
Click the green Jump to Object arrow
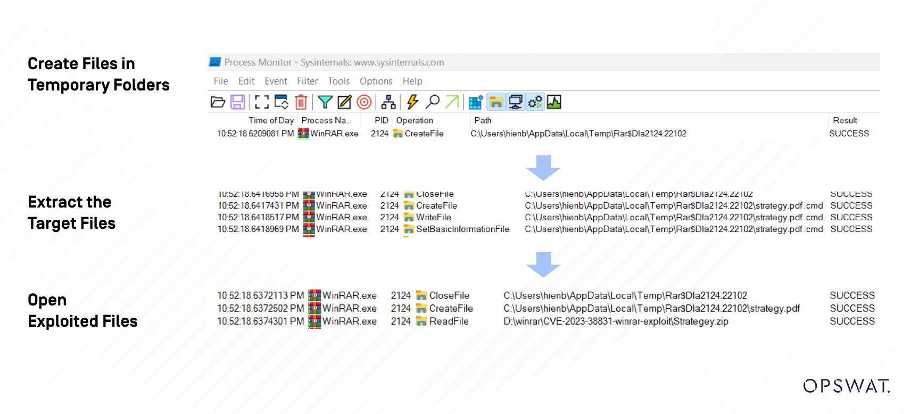452,102
